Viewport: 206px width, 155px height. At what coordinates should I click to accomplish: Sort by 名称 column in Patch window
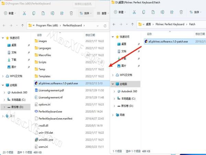pos(149,34)
